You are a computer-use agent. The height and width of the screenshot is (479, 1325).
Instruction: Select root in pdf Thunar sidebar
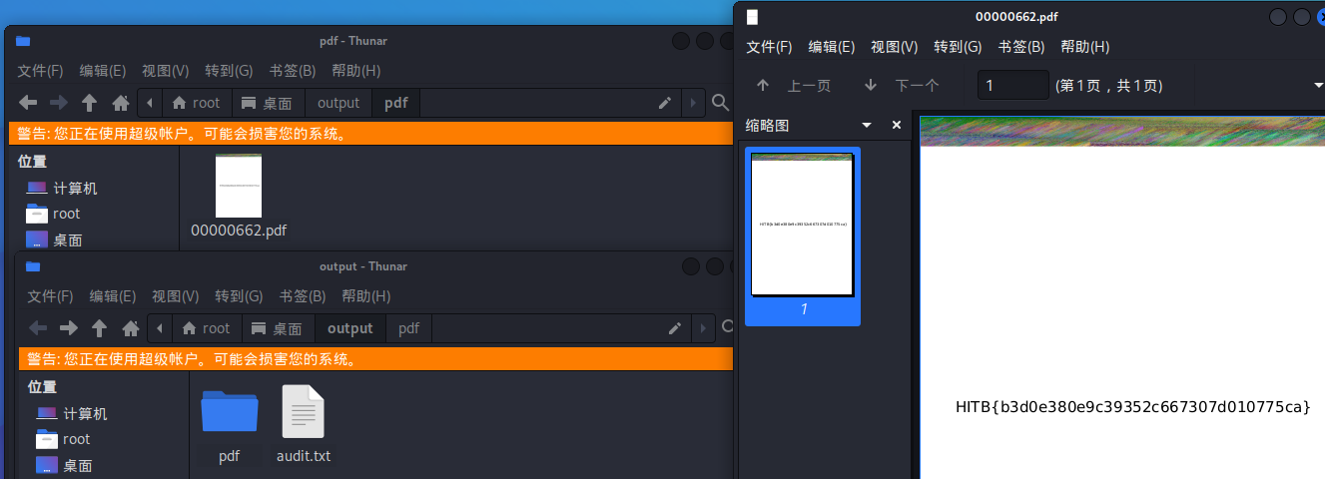(54, 214)
